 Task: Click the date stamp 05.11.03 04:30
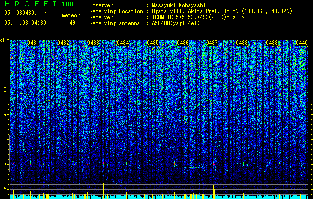coord(25,23)
